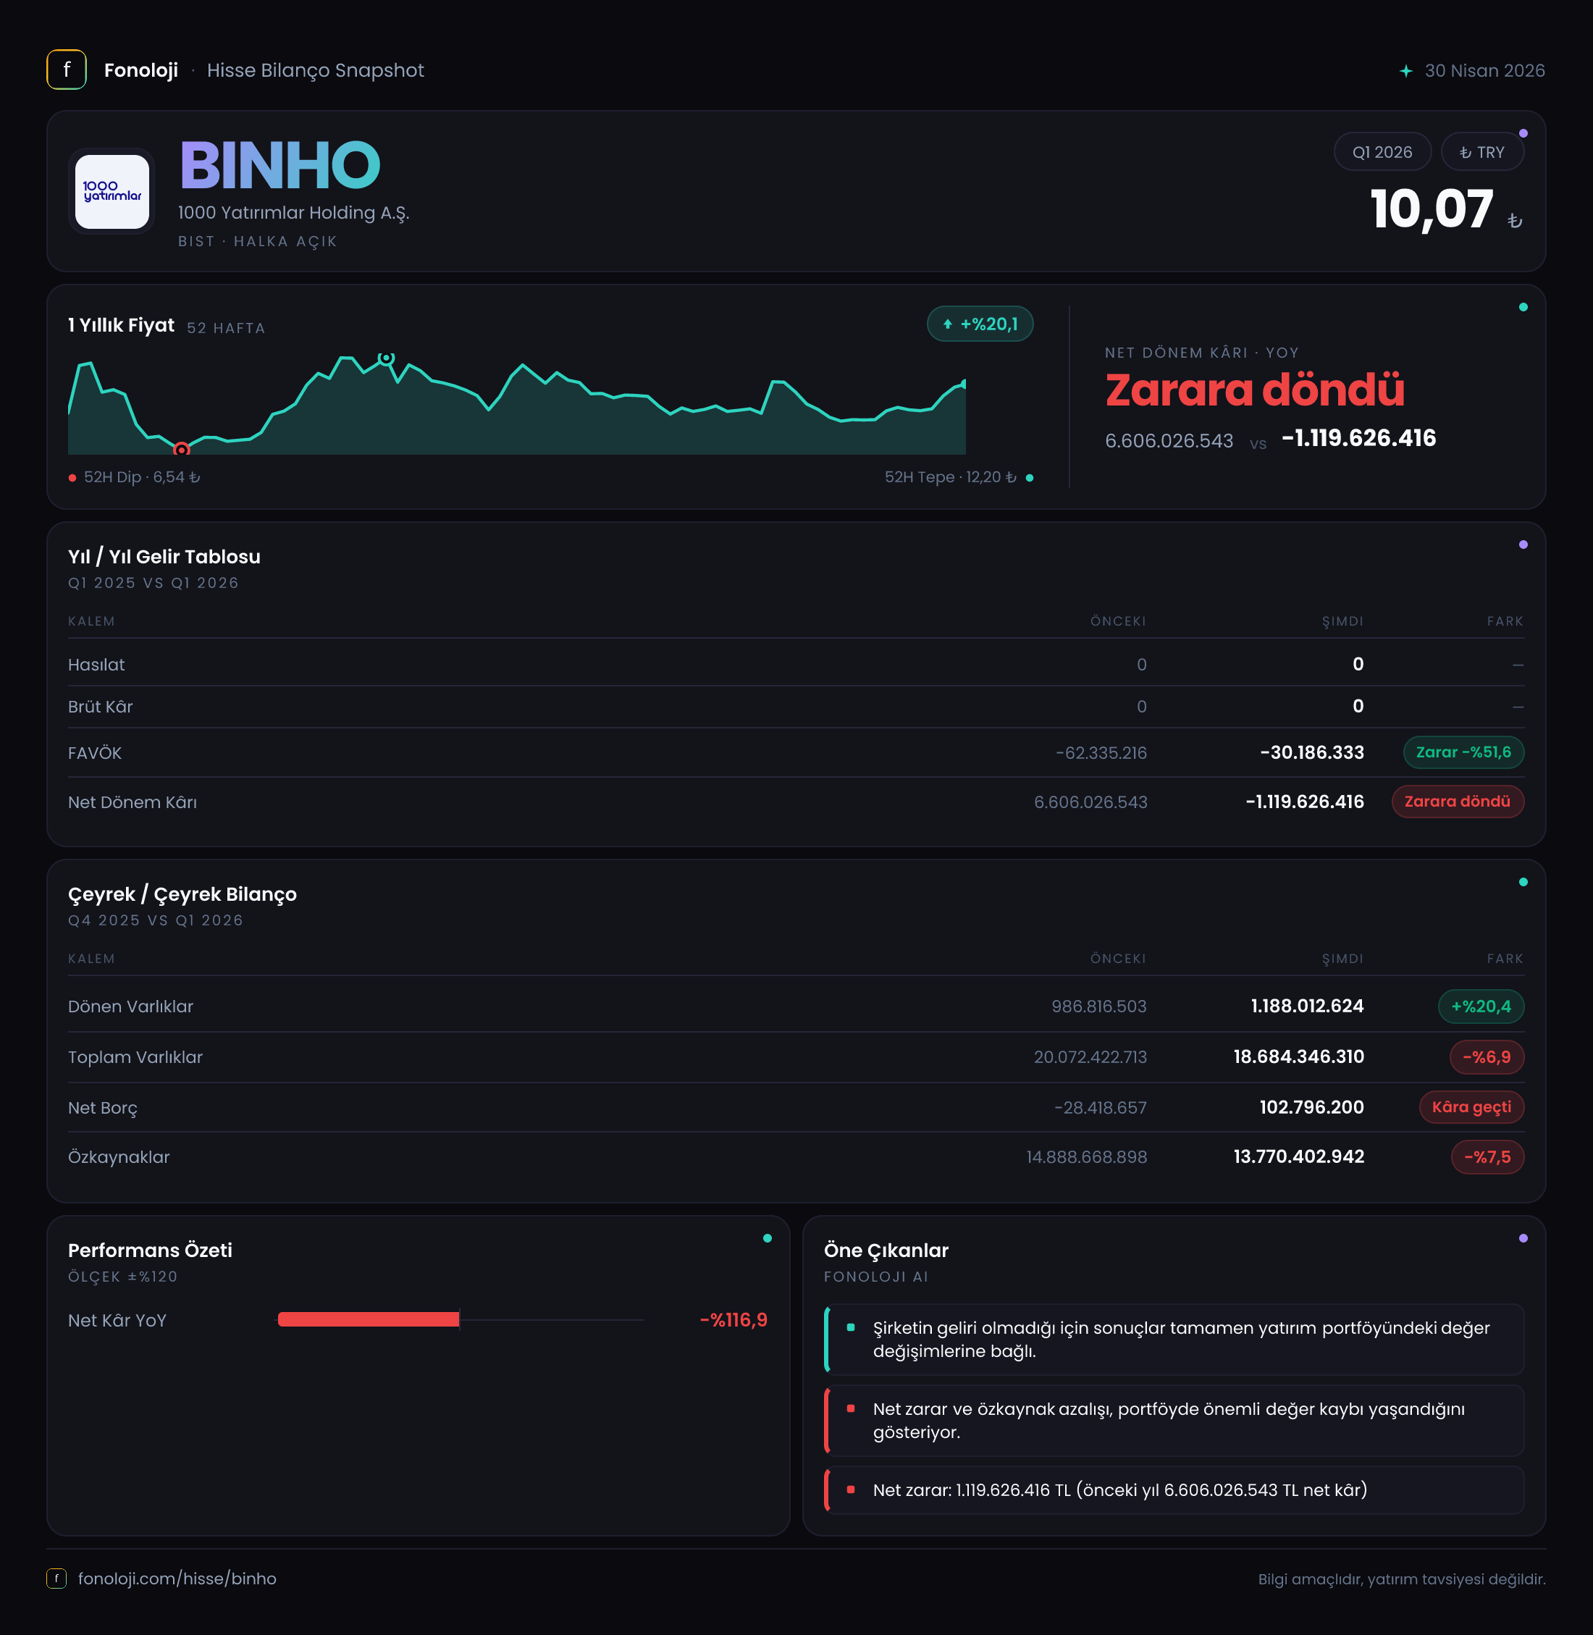Viewport: 1593px width, 1635px height.
Task: Click the "Yıl / Yıl Gelir Tablosu" heading
Action: tap(164, 556)
